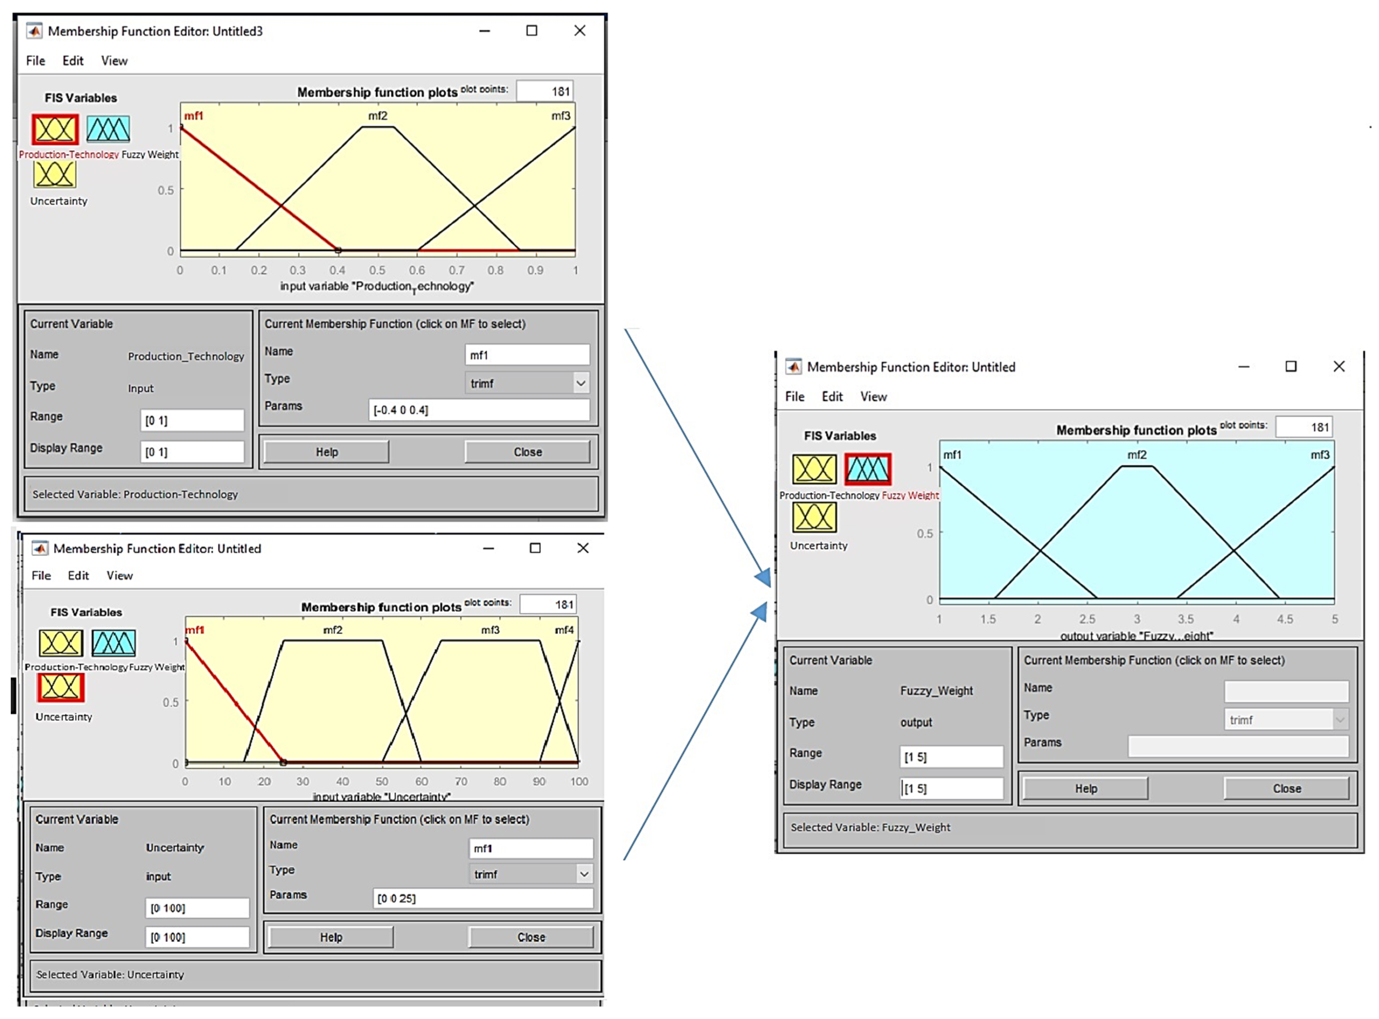Select Fuzzy Weight variable icon in top window
Image resolution: width=1379 pixels, height=1019 pixels.
108,129
